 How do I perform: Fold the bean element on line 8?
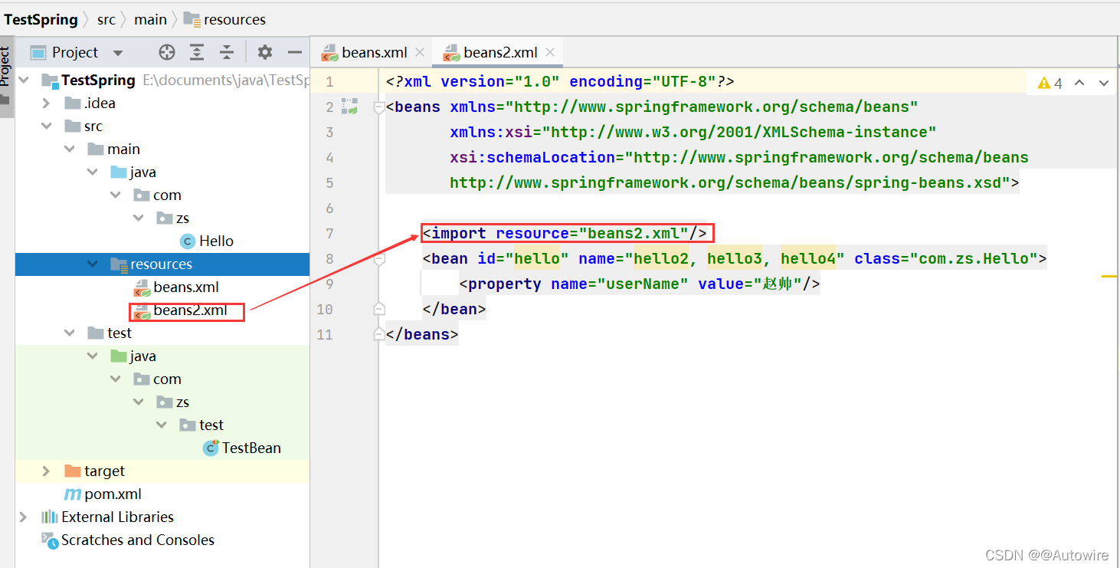(x=378, y=259)
